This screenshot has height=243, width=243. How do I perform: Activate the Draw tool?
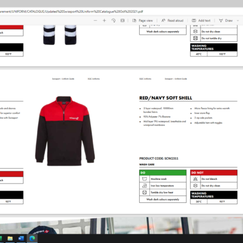click(x=226, y=21)
